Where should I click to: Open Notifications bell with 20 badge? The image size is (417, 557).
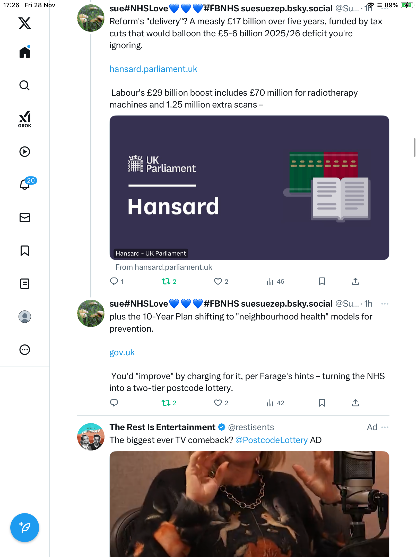tap(25, 184)
